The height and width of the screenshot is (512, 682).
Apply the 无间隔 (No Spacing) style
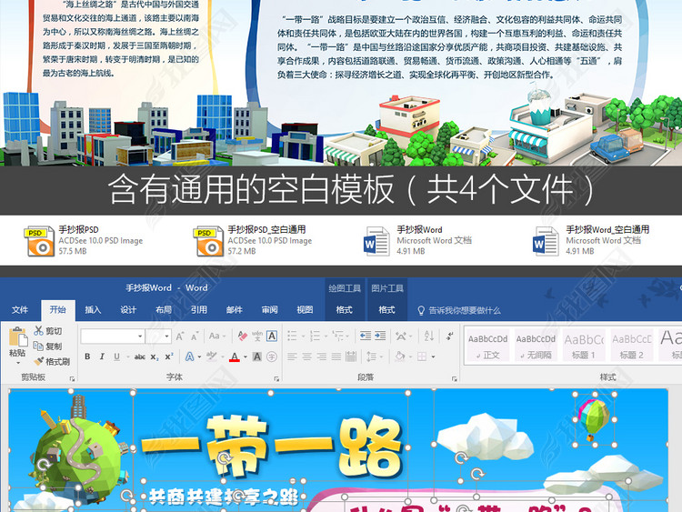click(x=536, y=346)
